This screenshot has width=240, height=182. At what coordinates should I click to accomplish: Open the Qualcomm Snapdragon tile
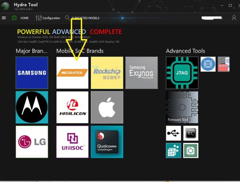(107, 142)
